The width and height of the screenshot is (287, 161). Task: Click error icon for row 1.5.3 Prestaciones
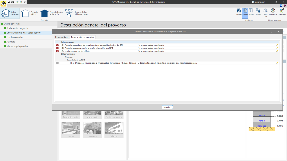click(57, 48)
